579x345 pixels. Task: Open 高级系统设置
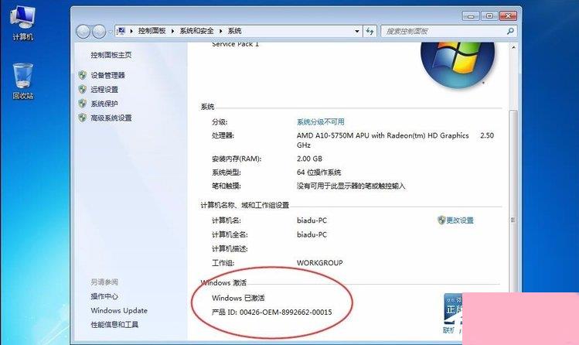click(x=111, y=118)
